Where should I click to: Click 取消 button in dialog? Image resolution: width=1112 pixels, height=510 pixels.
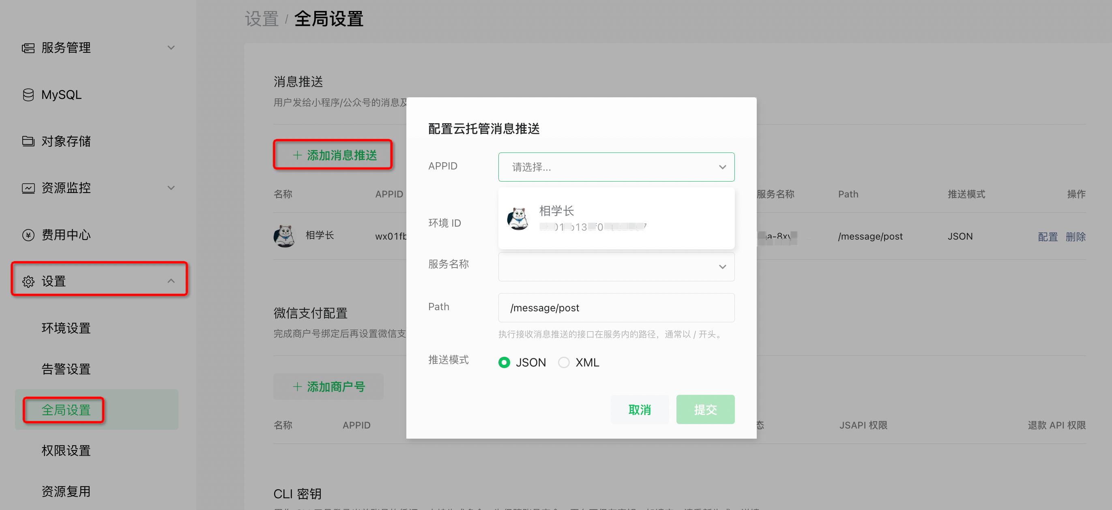tap(639, 409)
